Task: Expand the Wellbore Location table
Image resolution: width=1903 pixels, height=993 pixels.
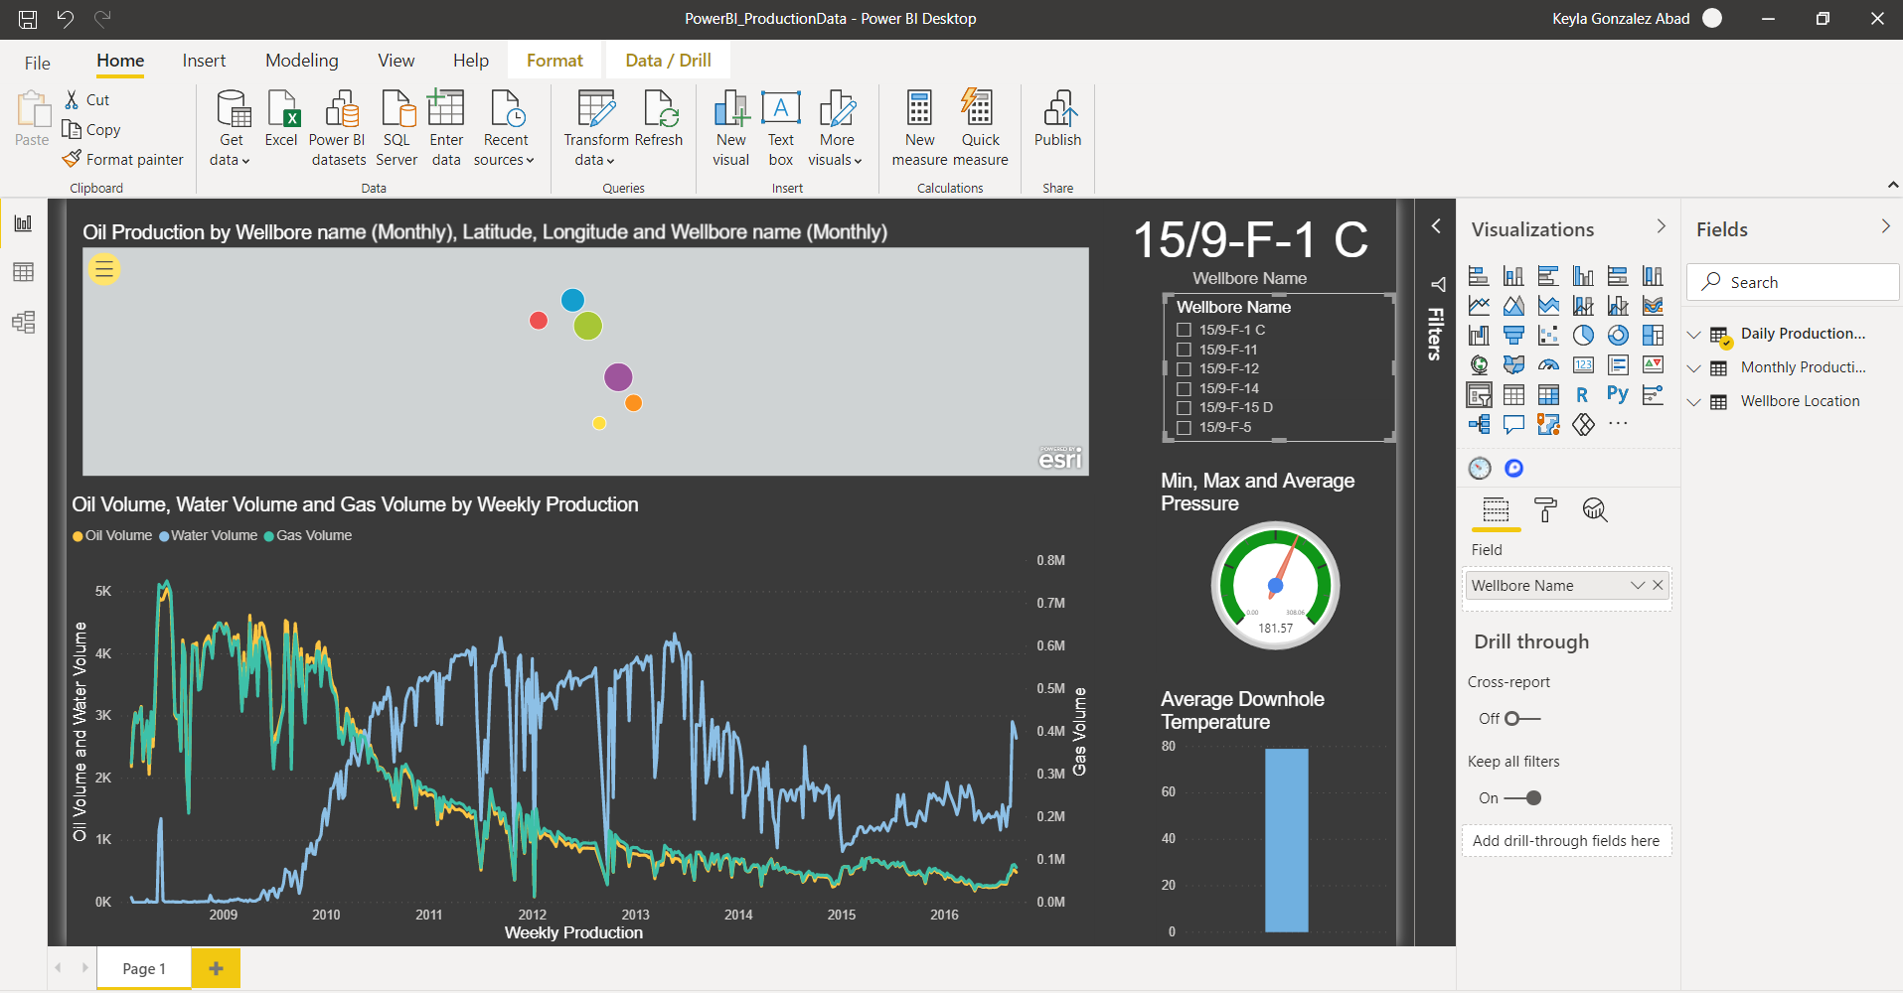Action: (1694, 401)
